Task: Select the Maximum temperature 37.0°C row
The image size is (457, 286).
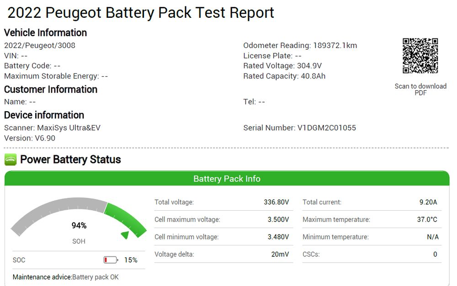Action: coord(372,219)
